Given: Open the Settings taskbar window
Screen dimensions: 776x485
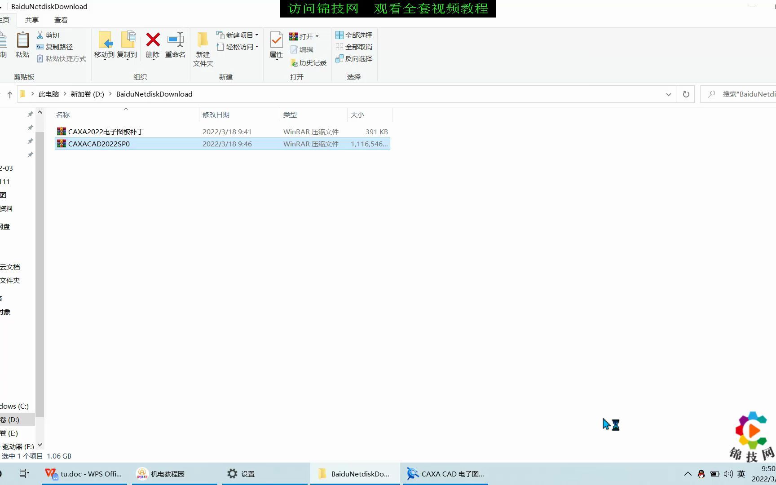Looking at the screenshot, I should point(265,474).
